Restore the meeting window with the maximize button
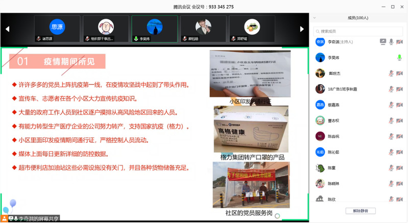The image size is (408, 223). click(x=392, y=7)
